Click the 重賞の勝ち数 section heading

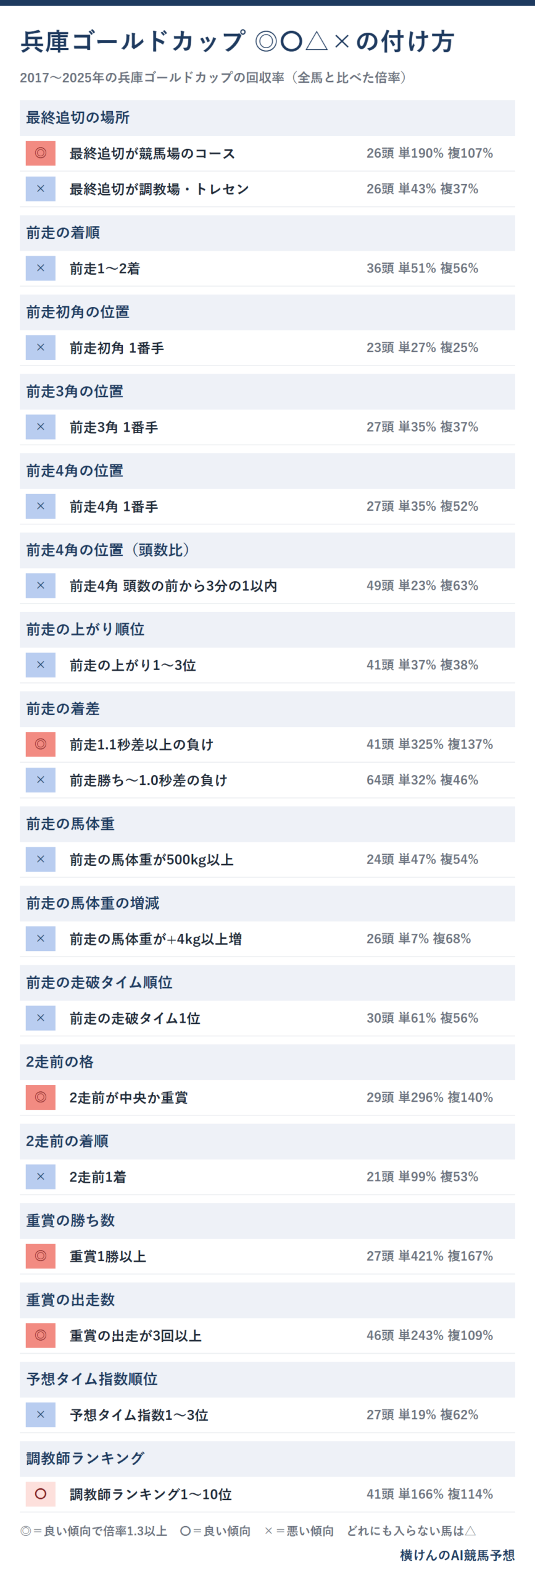[x=267, y=1221]
